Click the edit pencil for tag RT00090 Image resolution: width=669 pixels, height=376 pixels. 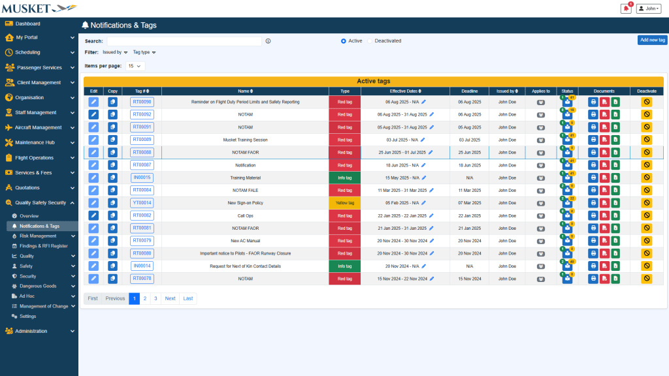click(x=93, y=102)
